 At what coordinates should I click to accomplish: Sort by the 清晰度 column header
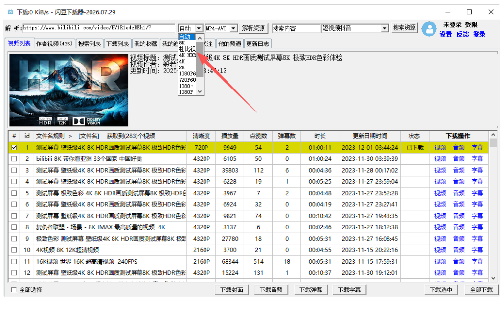201,136
